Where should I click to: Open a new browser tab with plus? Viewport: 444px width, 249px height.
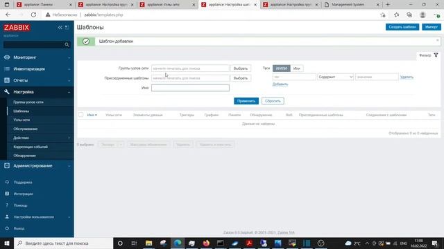coord(388,5)
